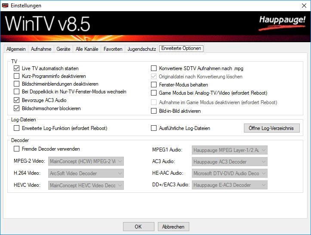Switch to the Jugendschutz tab

point(142,49)
